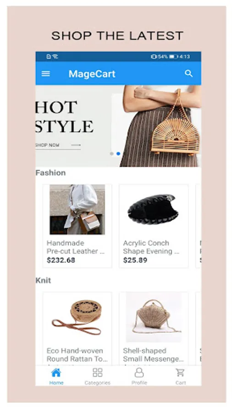Viewport: 232px width, 412px height.
Task: Open the Fashion section heading
Action: 50,173
